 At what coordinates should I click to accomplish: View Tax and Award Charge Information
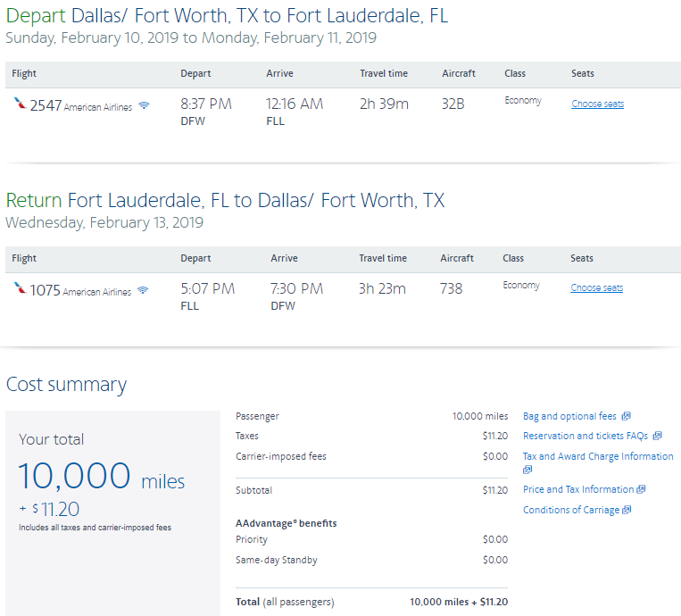point(597,456)
